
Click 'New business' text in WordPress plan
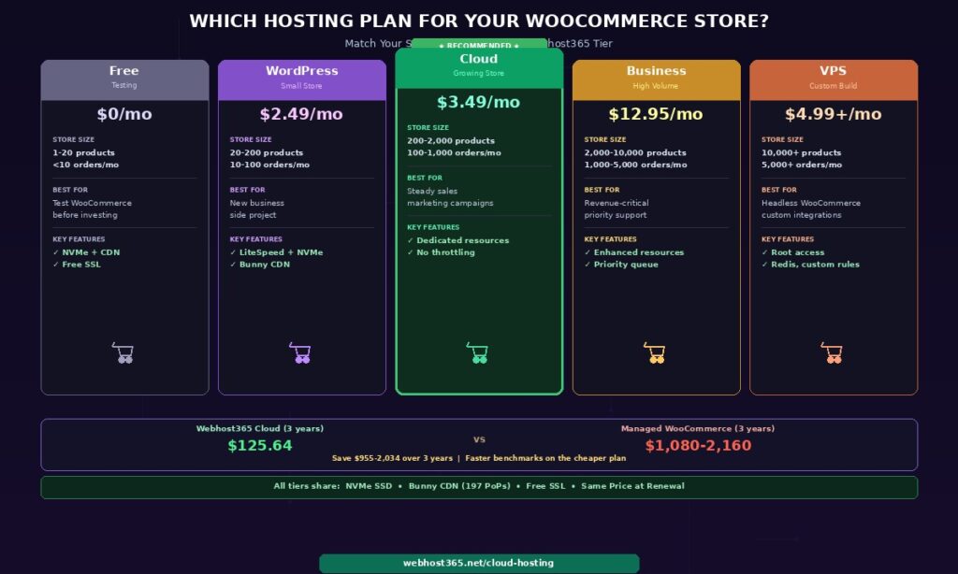click(x=257, y=203)
